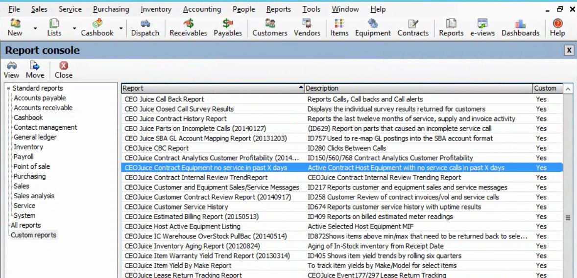577x278 pixels.
Task: Open the Reports menu in menu bar
Action: point(279,9)
